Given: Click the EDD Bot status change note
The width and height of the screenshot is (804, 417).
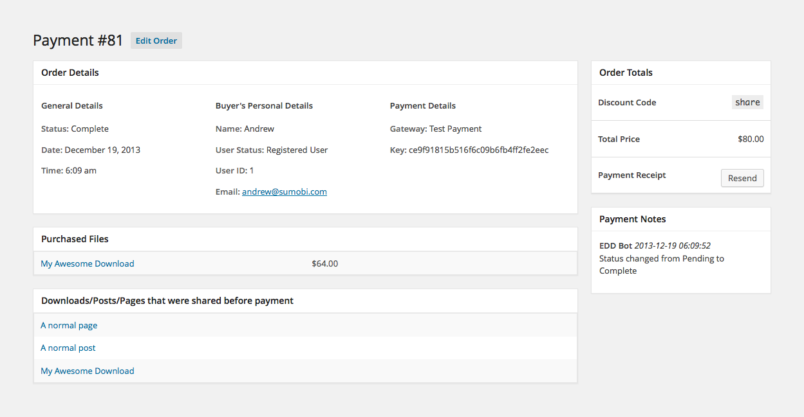Looking at the screenshot, I should coord(661,258).
